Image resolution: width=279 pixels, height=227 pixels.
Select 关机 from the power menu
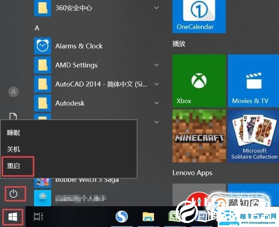(x=13, y=149)
